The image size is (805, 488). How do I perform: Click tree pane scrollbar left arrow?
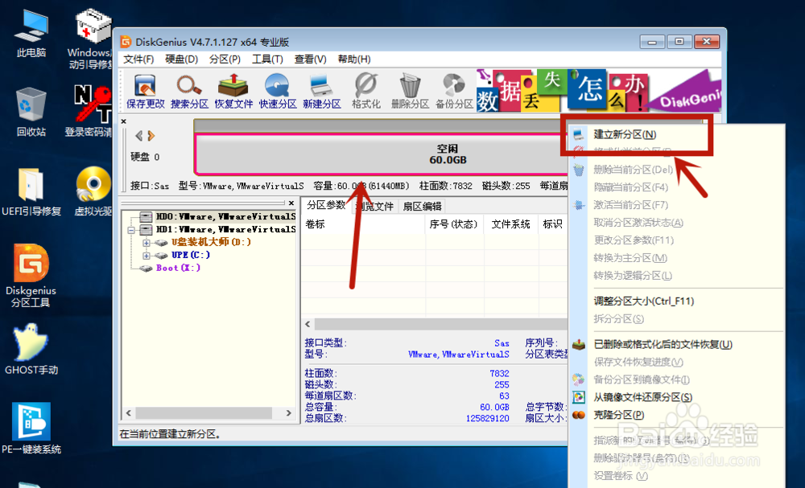pos(129,413)
